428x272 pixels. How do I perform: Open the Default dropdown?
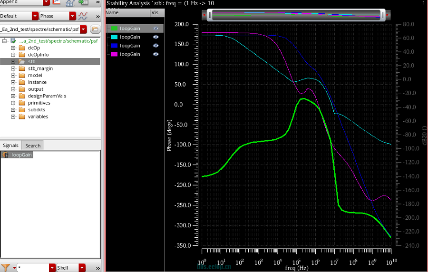tap(35, 16)
